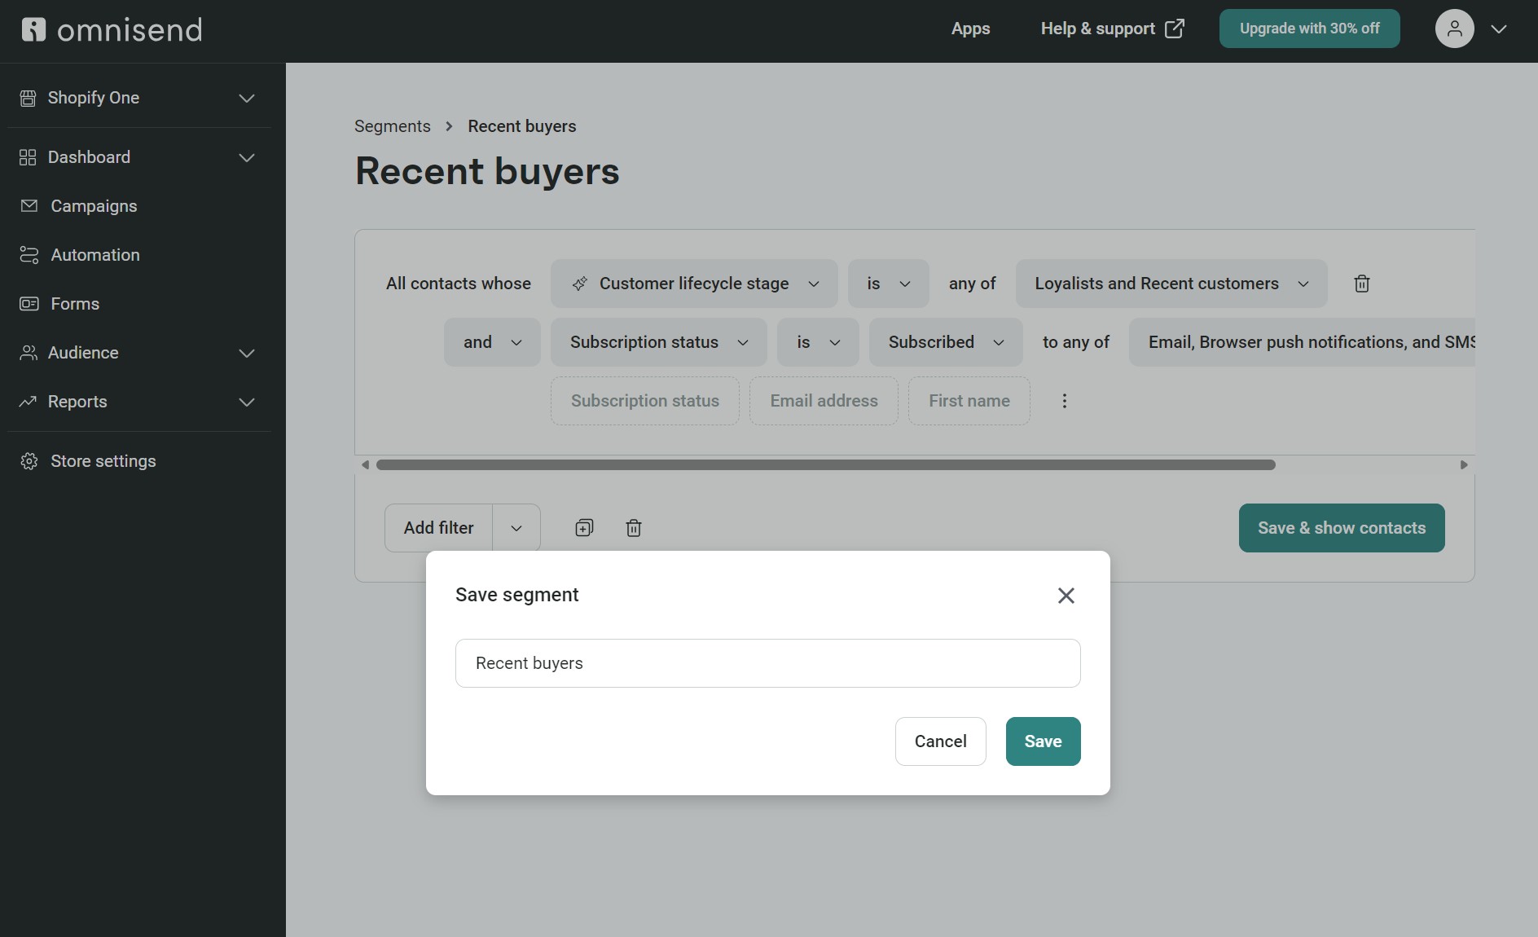Open the account avatar menu

click(x=1454, y=29)
